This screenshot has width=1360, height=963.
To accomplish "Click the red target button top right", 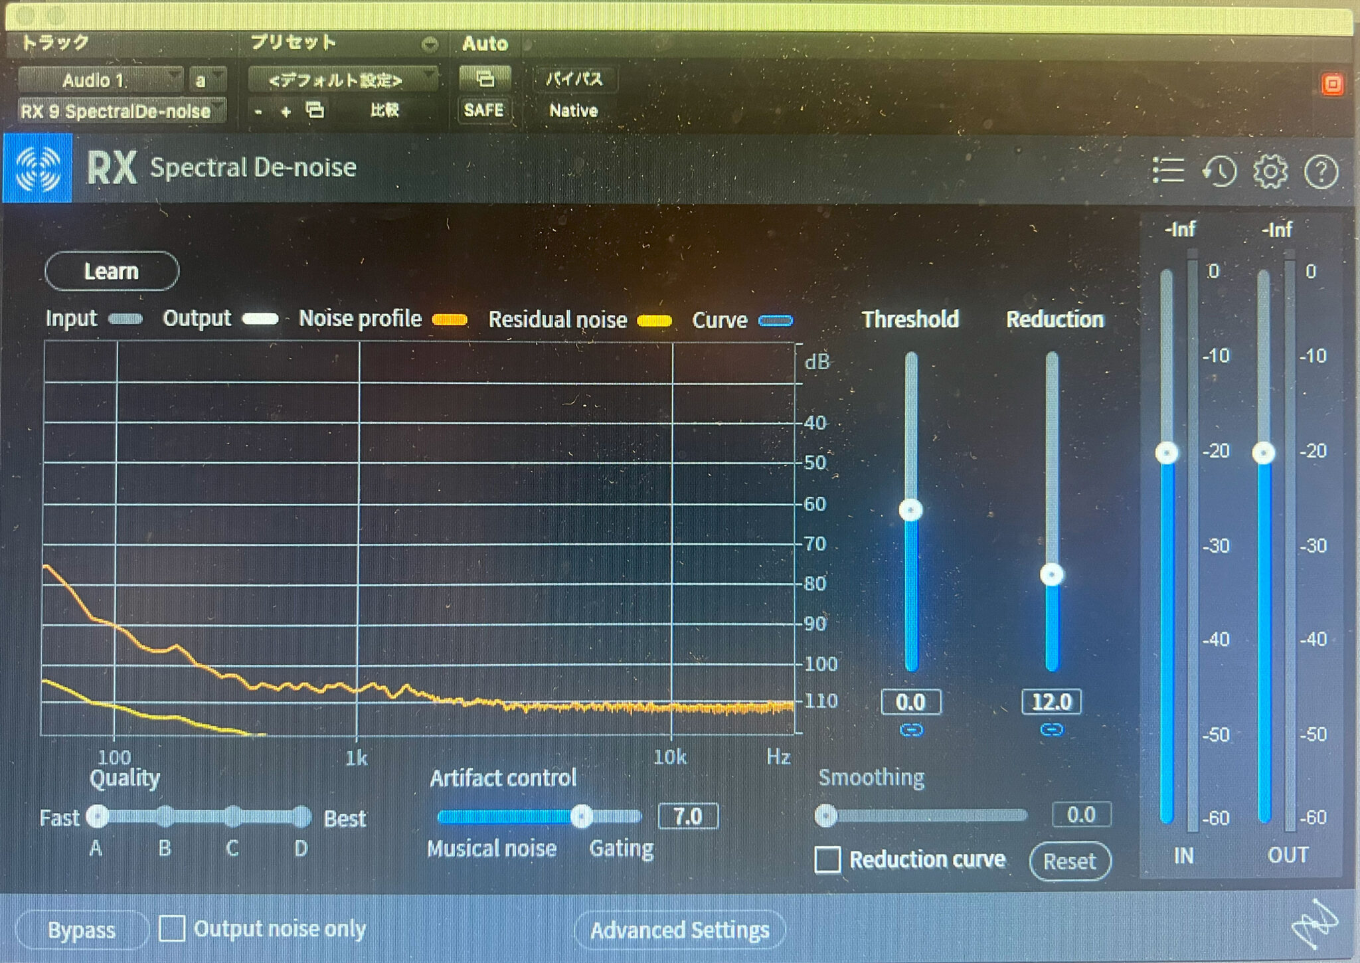I will pyautogui.click(x=1332, y=84).
